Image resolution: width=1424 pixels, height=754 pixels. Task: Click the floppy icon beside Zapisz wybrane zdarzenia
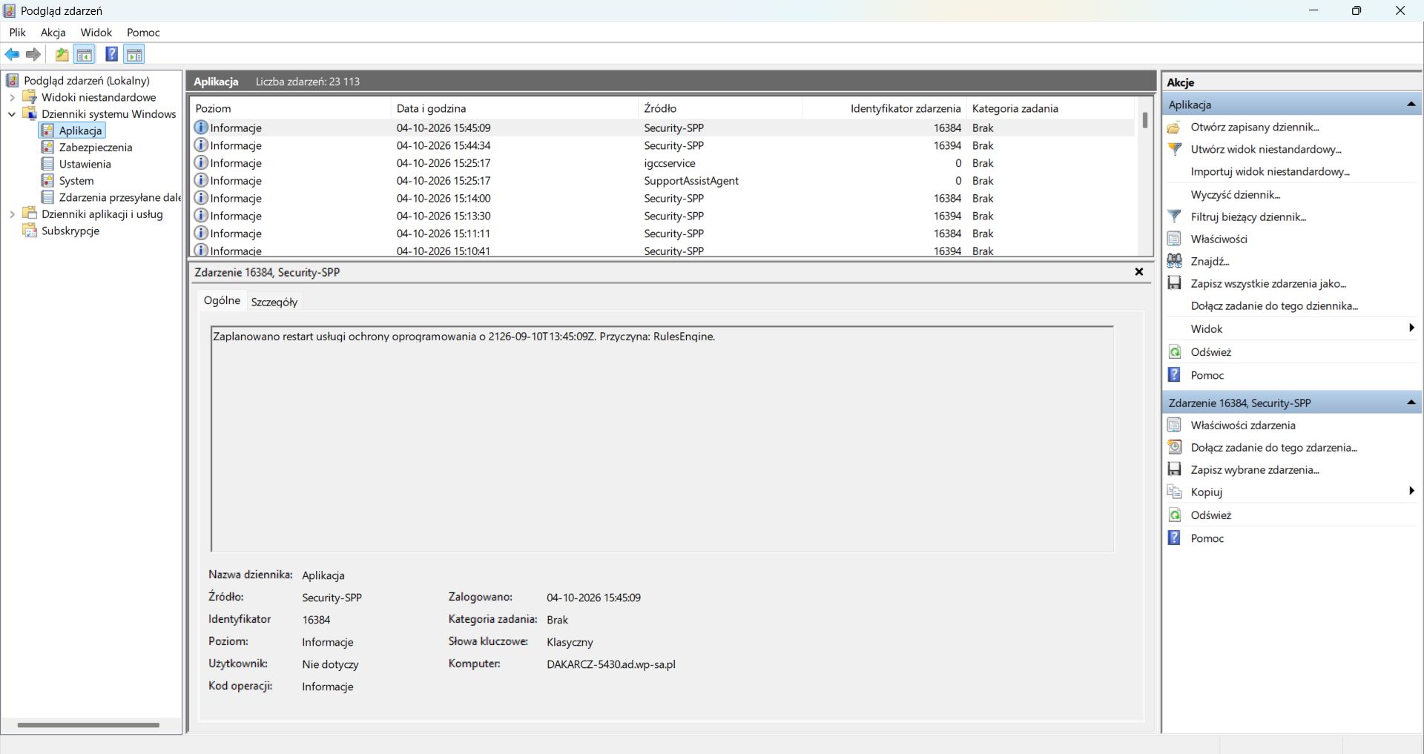click(x=1175, y=469)
